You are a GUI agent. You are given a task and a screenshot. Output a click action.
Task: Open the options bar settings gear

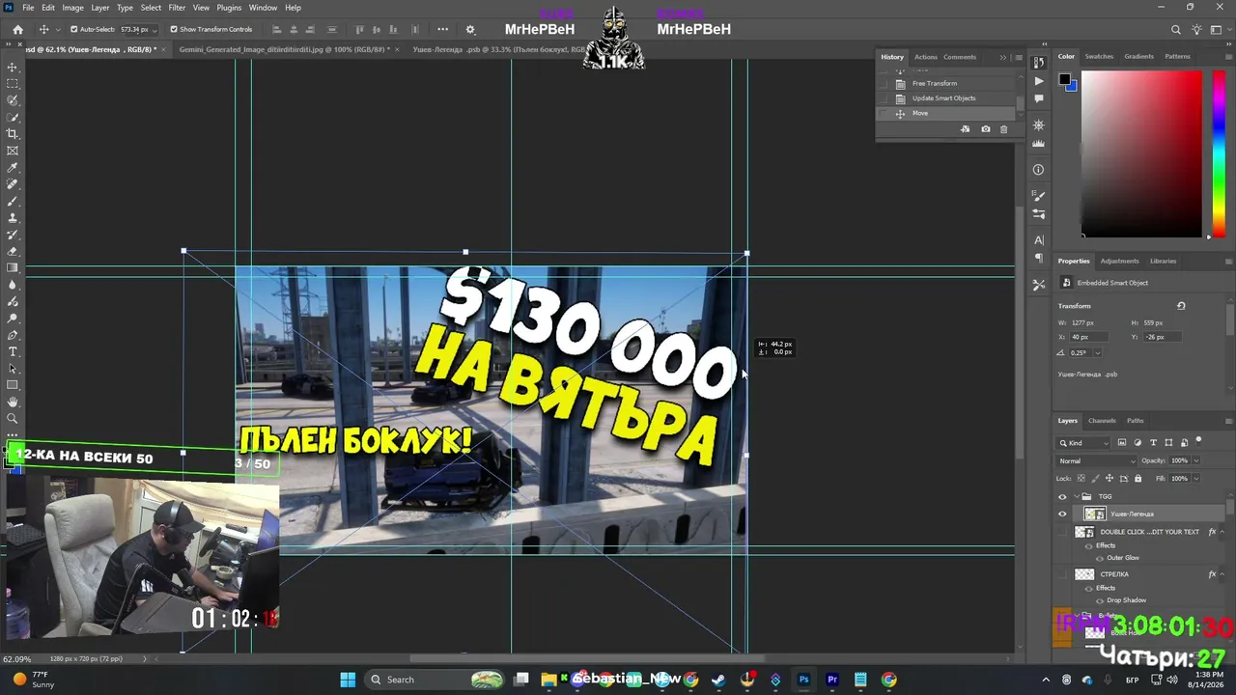(470, 29)
